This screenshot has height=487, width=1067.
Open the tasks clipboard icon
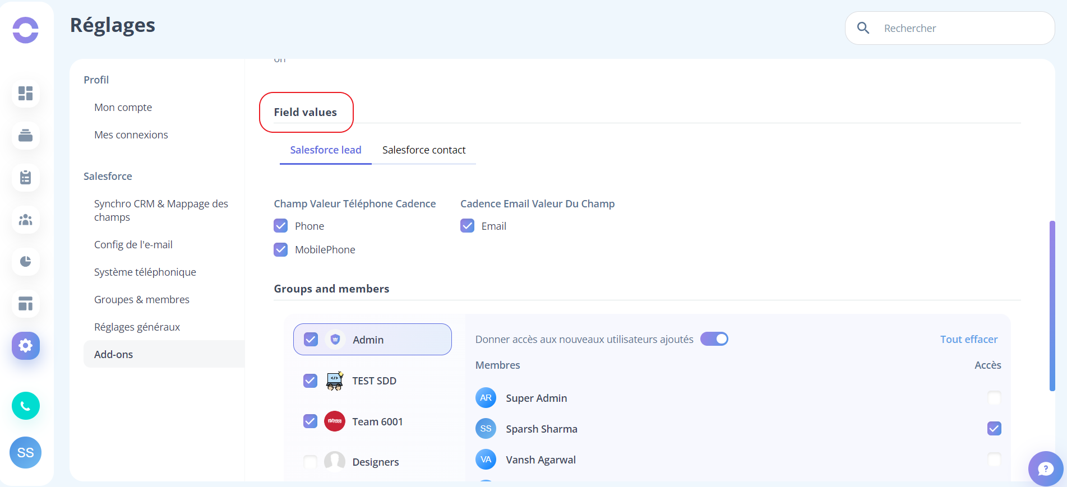26,178
